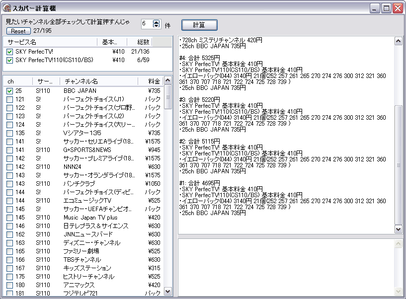This screenshot has height=299, width=406.
Task: Check the ディズニー・チャンネル checkbox
Action: (9, 243)
